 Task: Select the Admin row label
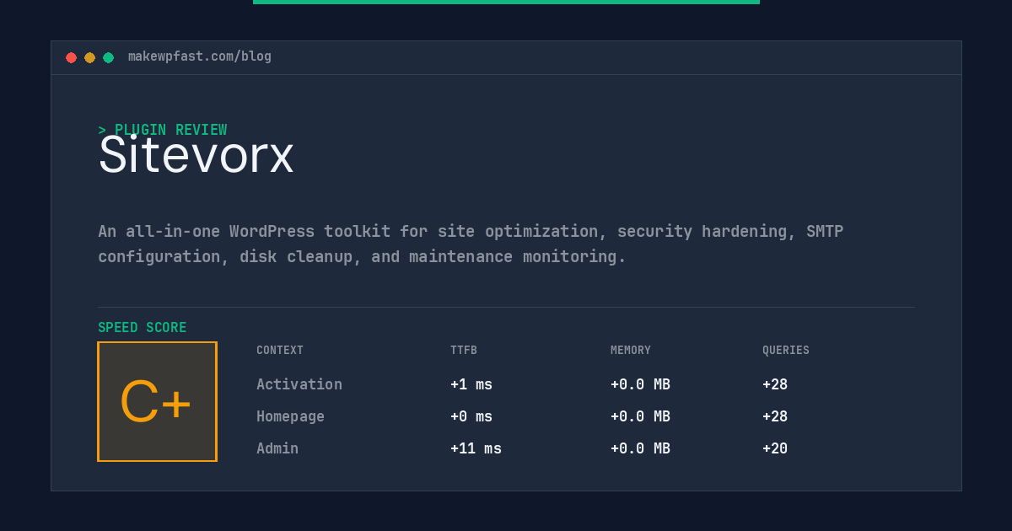click(277, 448)
